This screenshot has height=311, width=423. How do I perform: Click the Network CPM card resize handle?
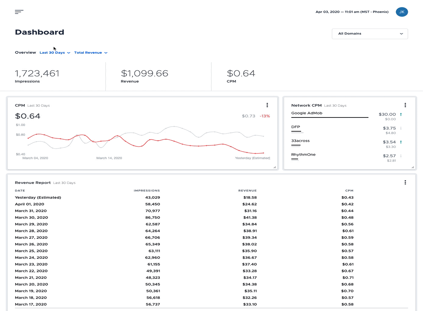(x=413, y=167)
